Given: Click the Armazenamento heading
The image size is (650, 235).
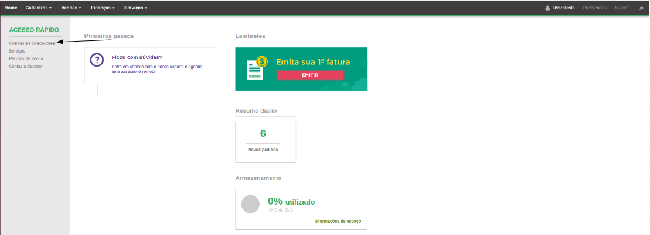Looking at the screenshot, I should coord(258,178).
